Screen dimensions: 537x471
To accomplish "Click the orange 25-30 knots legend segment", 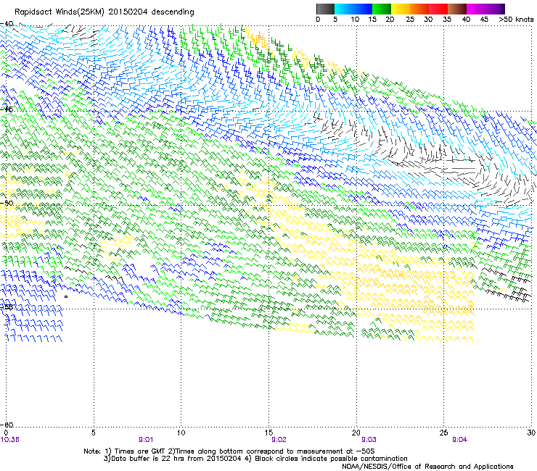I will point(419,9).
